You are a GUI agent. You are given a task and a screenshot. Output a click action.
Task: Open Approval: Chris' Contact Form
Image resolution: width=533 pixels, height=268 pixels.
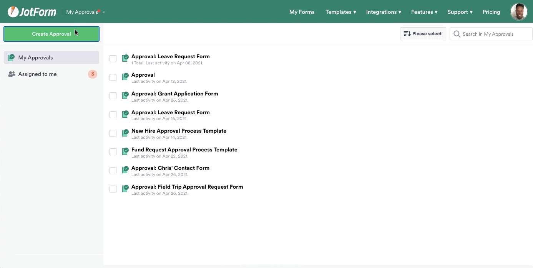[x=170, y=168]
